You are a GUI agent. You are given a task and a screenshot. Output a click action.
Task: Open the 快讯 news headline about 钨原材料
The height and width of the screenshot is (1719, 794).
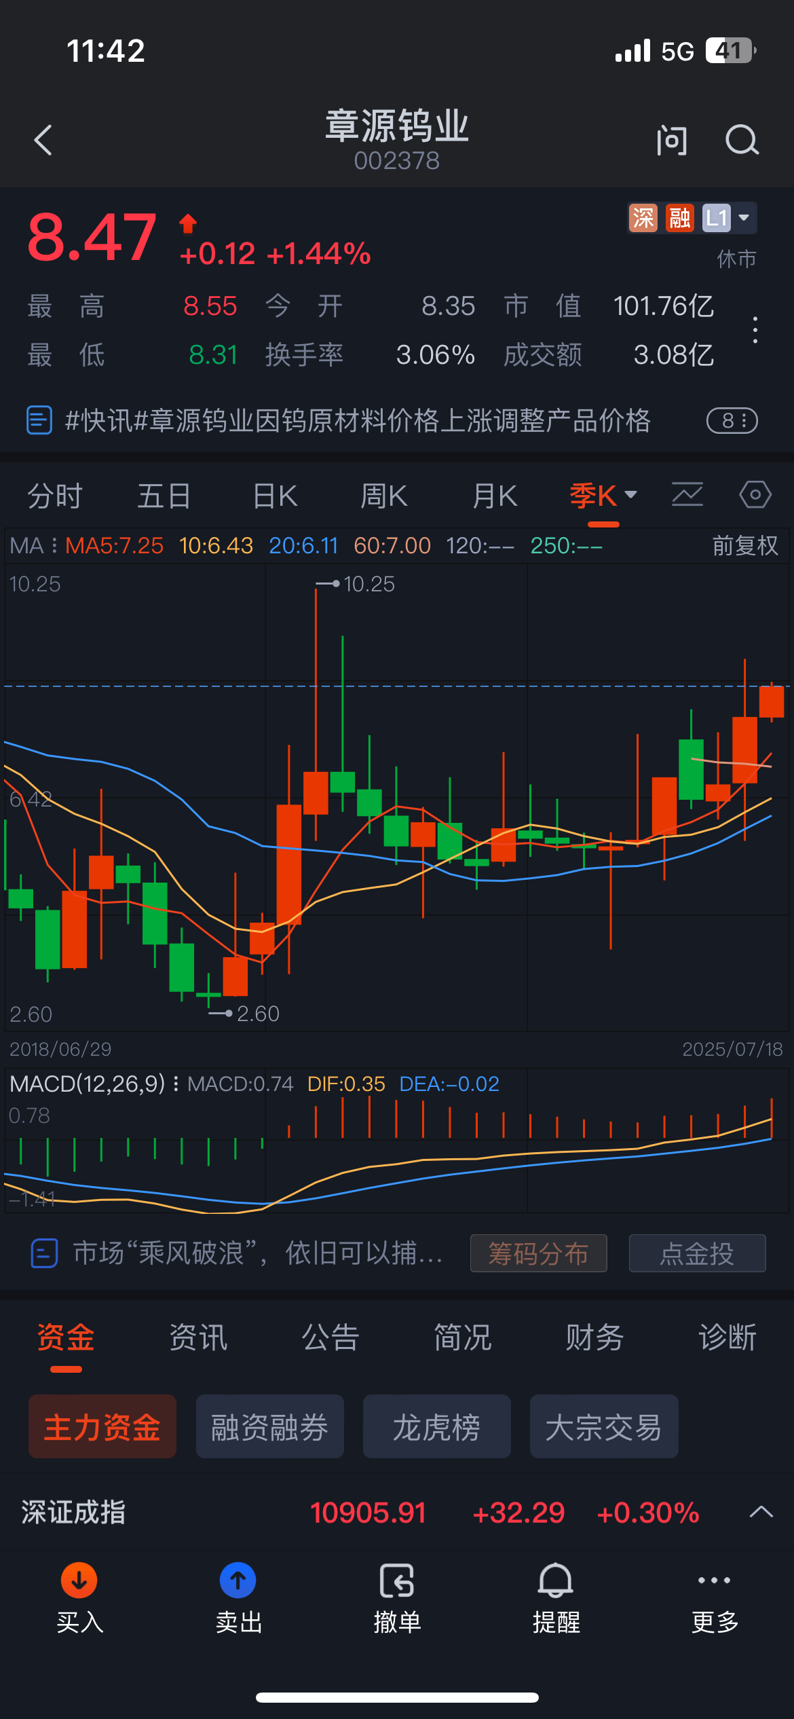[358, 420]
